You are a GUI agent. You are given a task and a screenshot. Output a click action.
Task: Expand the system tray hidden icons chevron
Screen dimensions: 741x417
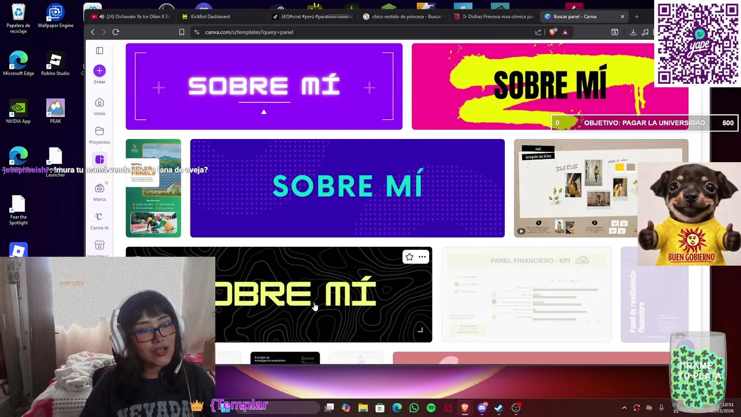pos(624,408)
